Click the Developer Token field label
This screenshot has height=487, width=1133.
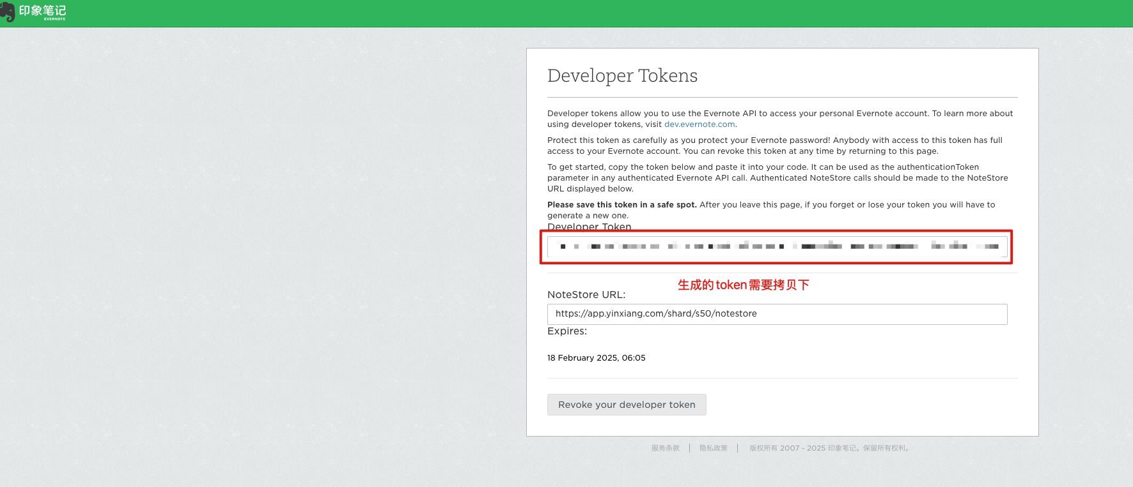[x=589, y=227]
